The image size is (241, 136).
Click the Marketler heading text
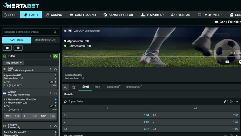click(x=69, y=94)
